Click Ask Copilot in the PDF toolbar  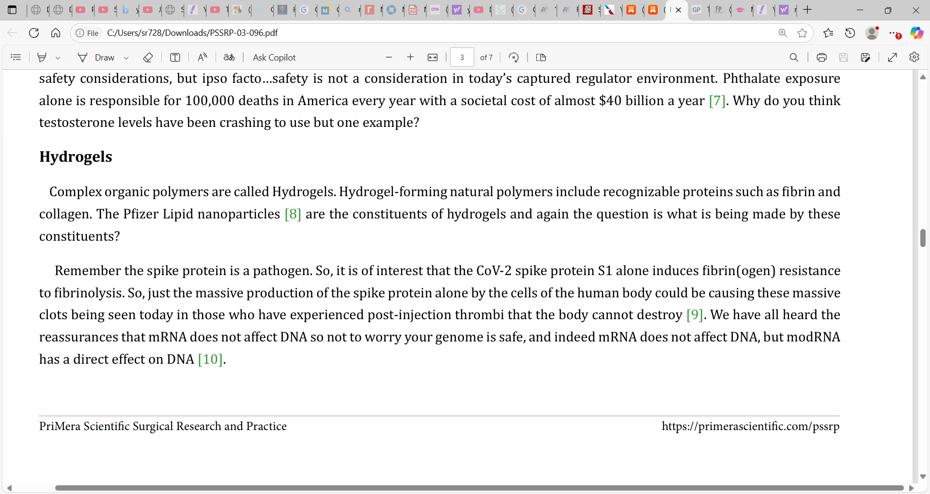[x=274, y=57]
